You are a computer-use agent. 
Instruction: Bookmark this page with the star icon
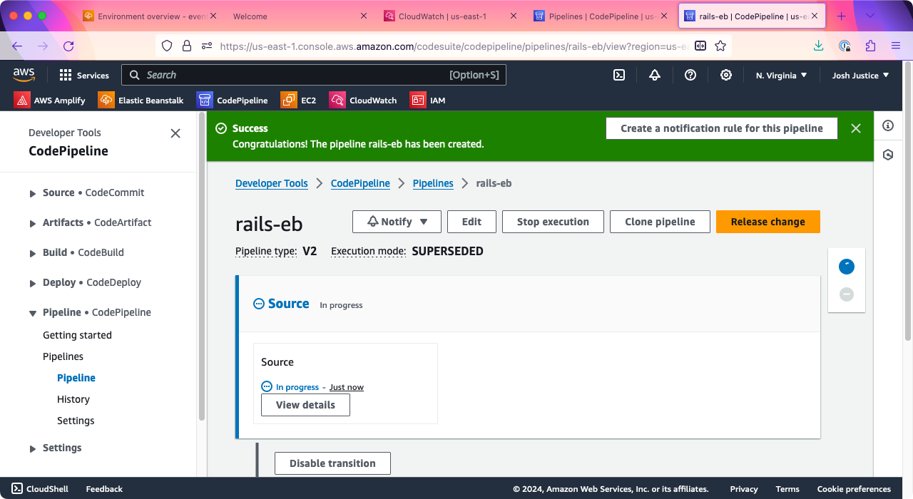(720, 46)
